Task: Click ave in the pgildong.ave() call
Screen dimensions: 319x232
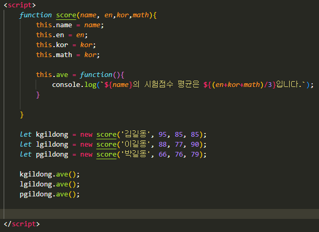Action: pos(62,194)
